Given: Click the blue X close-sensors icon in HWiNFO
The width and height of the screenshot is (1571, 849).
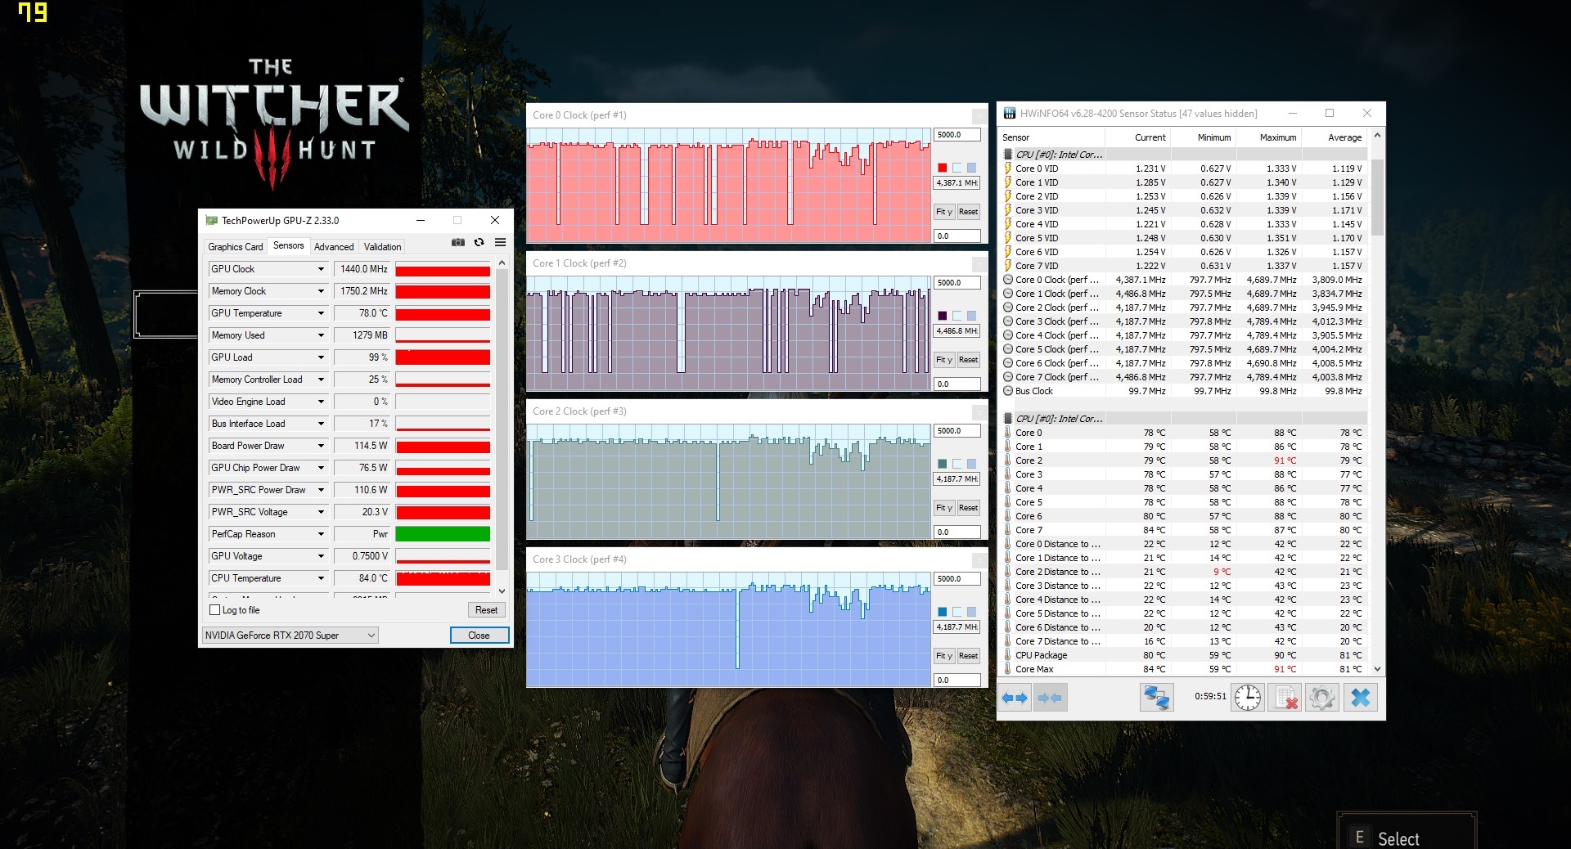Looking at the screenshot, I should pos(1360,698).
